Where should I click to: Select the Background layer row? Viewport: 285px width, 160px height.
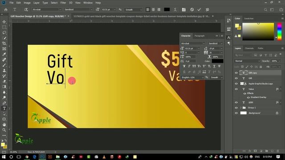tap(257, 113)
